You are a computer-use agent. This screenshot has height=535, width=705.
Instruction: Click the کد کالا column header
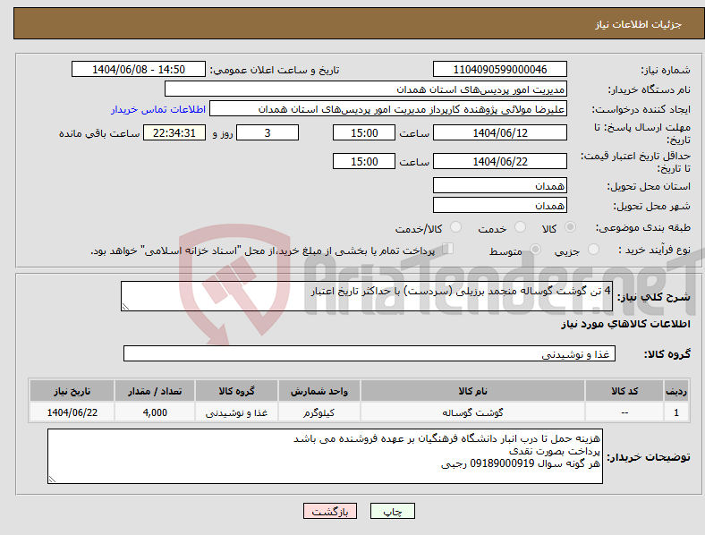coord(624,391)
